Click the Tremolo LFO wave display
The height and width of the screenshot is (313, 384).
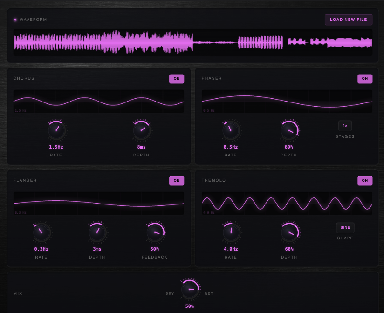287,204
